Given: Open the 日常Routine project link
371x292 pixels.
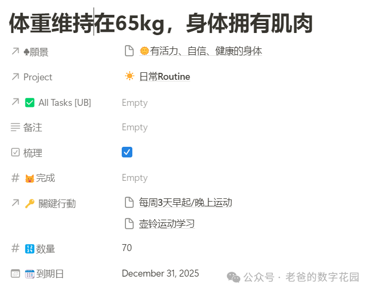Looking at the screenshot, I should pos(164,77).
